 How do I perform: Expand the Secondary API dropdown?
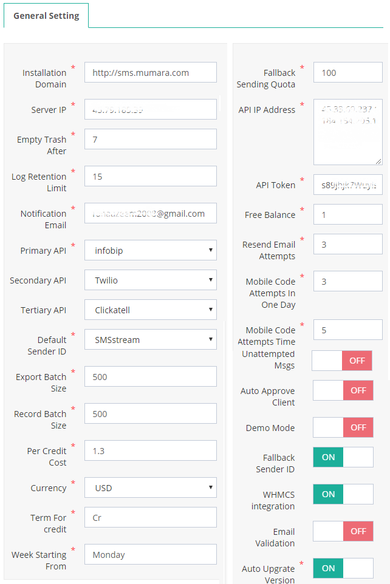[x=150, y=280]
